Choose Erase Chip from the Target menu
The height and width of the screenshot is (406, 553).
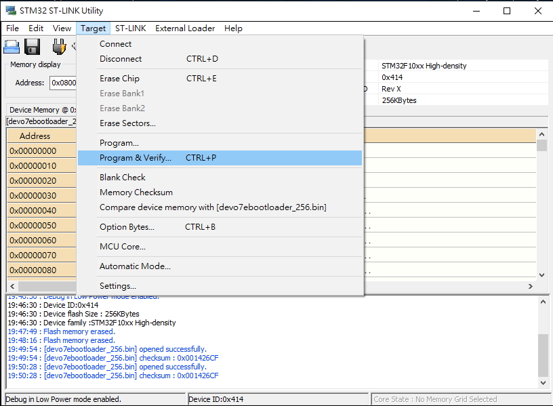point(220,79)
